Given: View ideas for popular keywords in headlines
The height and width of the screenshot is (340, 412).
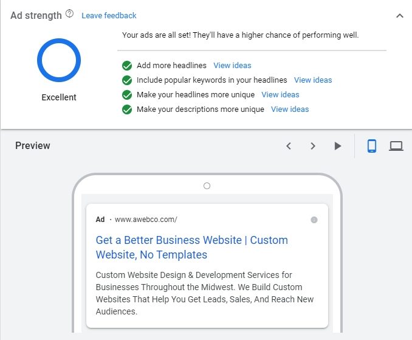Looking at the screenshot, I should point(313,80).
